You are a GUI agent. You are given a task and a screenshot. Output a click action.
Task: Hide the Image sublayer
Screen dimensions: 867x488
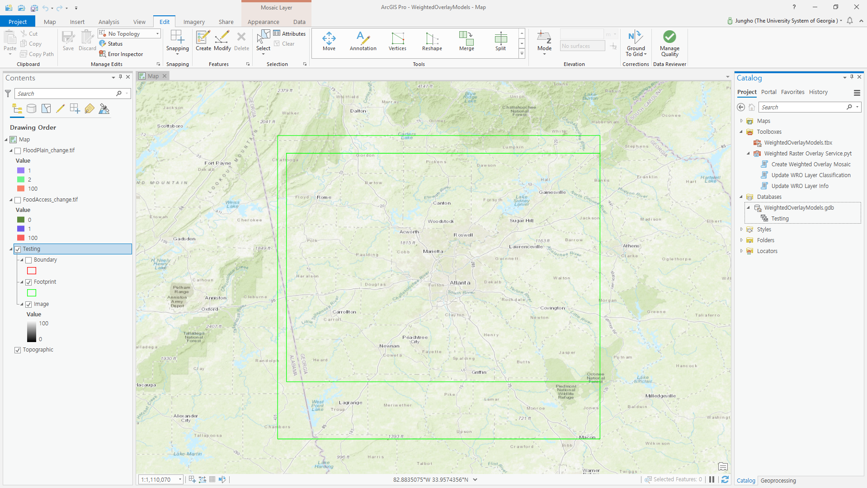(x=28, y=305)
